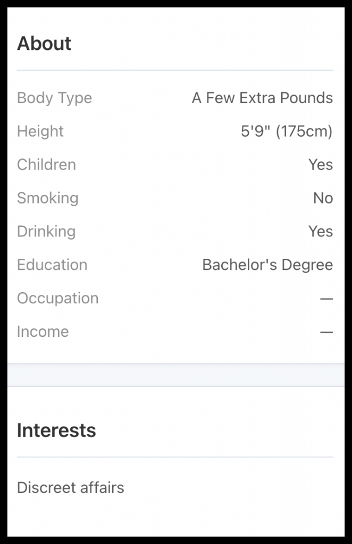Click the Drinking label
This screenshot has width=352, height=544.
click(46, 232)
